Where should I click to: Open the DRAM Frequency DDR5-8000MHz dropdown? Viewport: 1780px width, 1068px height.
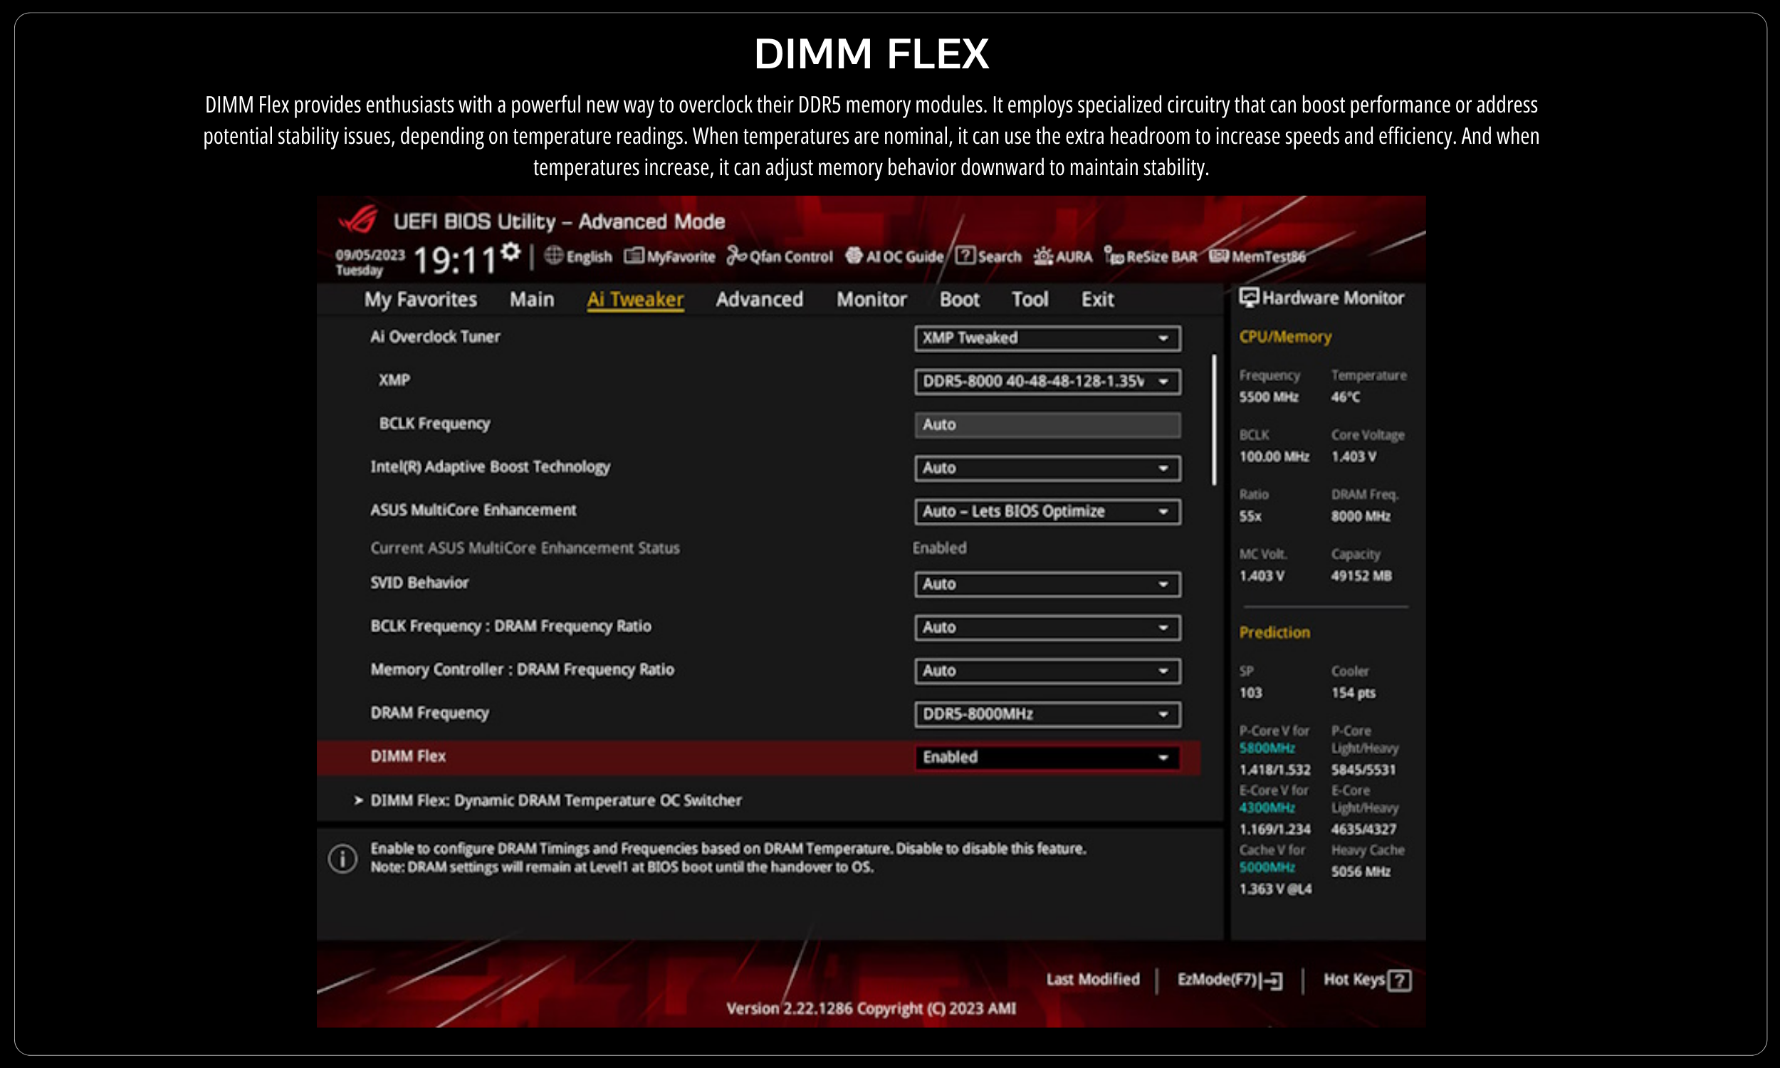point(1047,714)
